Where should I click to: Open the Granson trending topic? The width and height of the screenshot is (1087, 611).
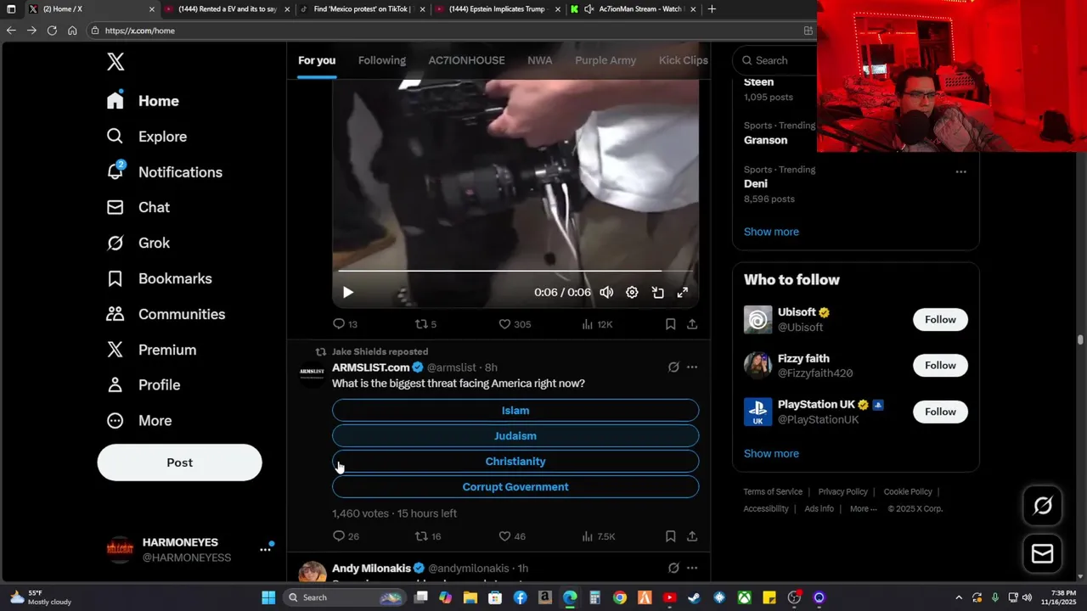point(765,140)
